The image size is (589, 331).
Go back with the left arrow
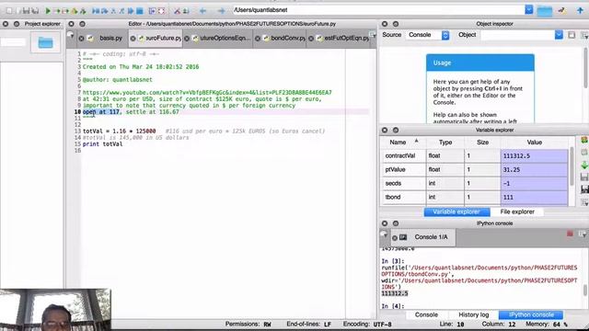tap(203, 11)
